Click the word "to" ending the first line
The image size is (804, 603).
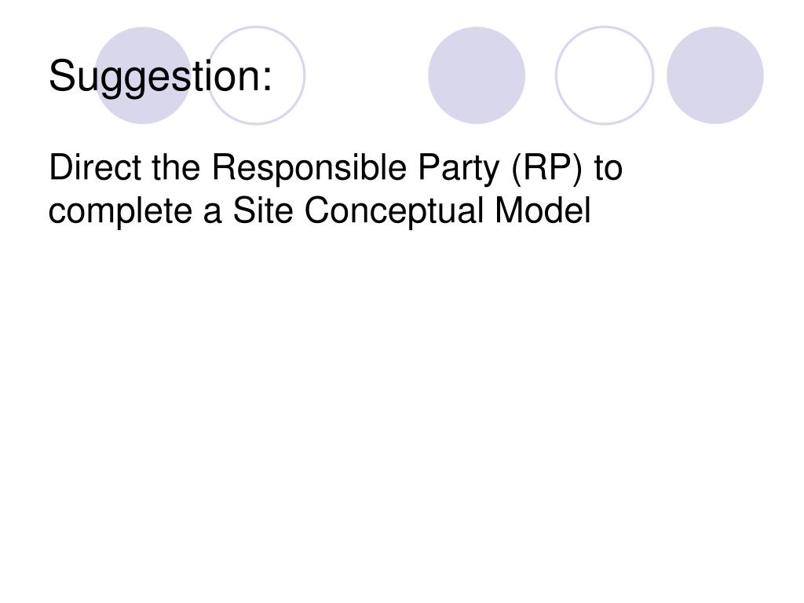608,168
